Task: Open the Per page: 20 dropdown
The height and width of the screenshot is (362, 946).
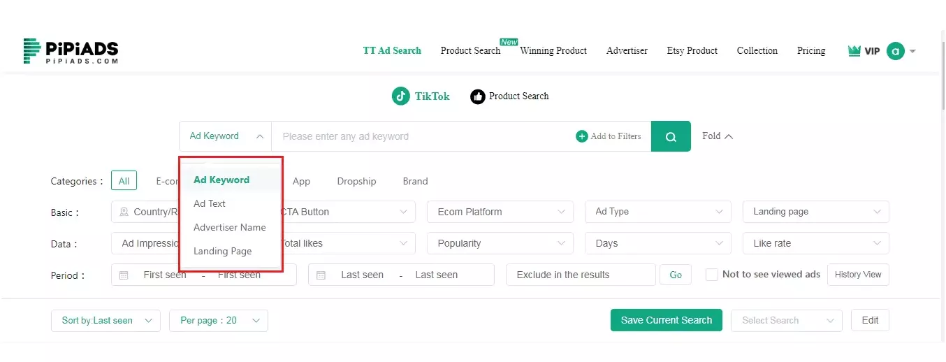Action: click(x=219, y=320)
